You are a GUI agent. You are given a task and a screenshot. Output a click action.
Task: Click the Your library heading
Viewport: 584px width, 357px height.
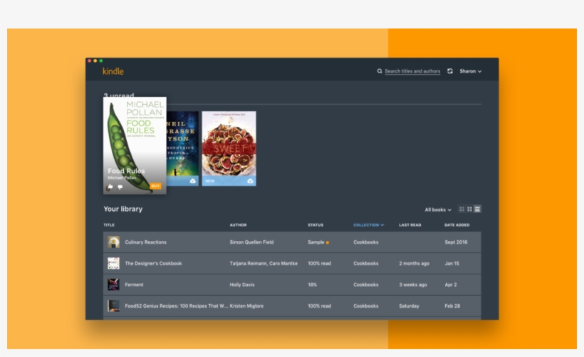(x=123, y=209)
